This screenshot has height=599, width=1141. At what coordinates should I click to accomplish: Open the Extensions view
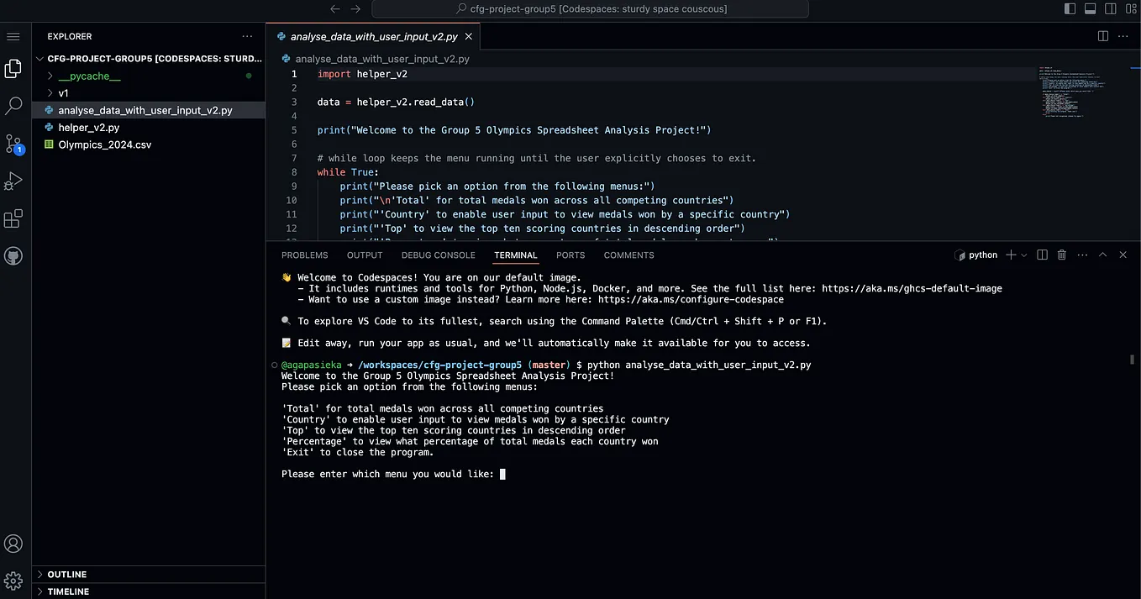coord(13,218)
